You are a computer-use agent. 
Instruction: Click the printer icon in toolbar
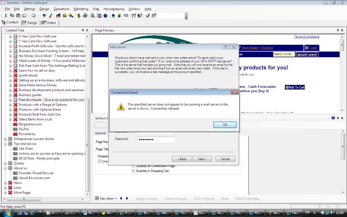click(85, 16)
